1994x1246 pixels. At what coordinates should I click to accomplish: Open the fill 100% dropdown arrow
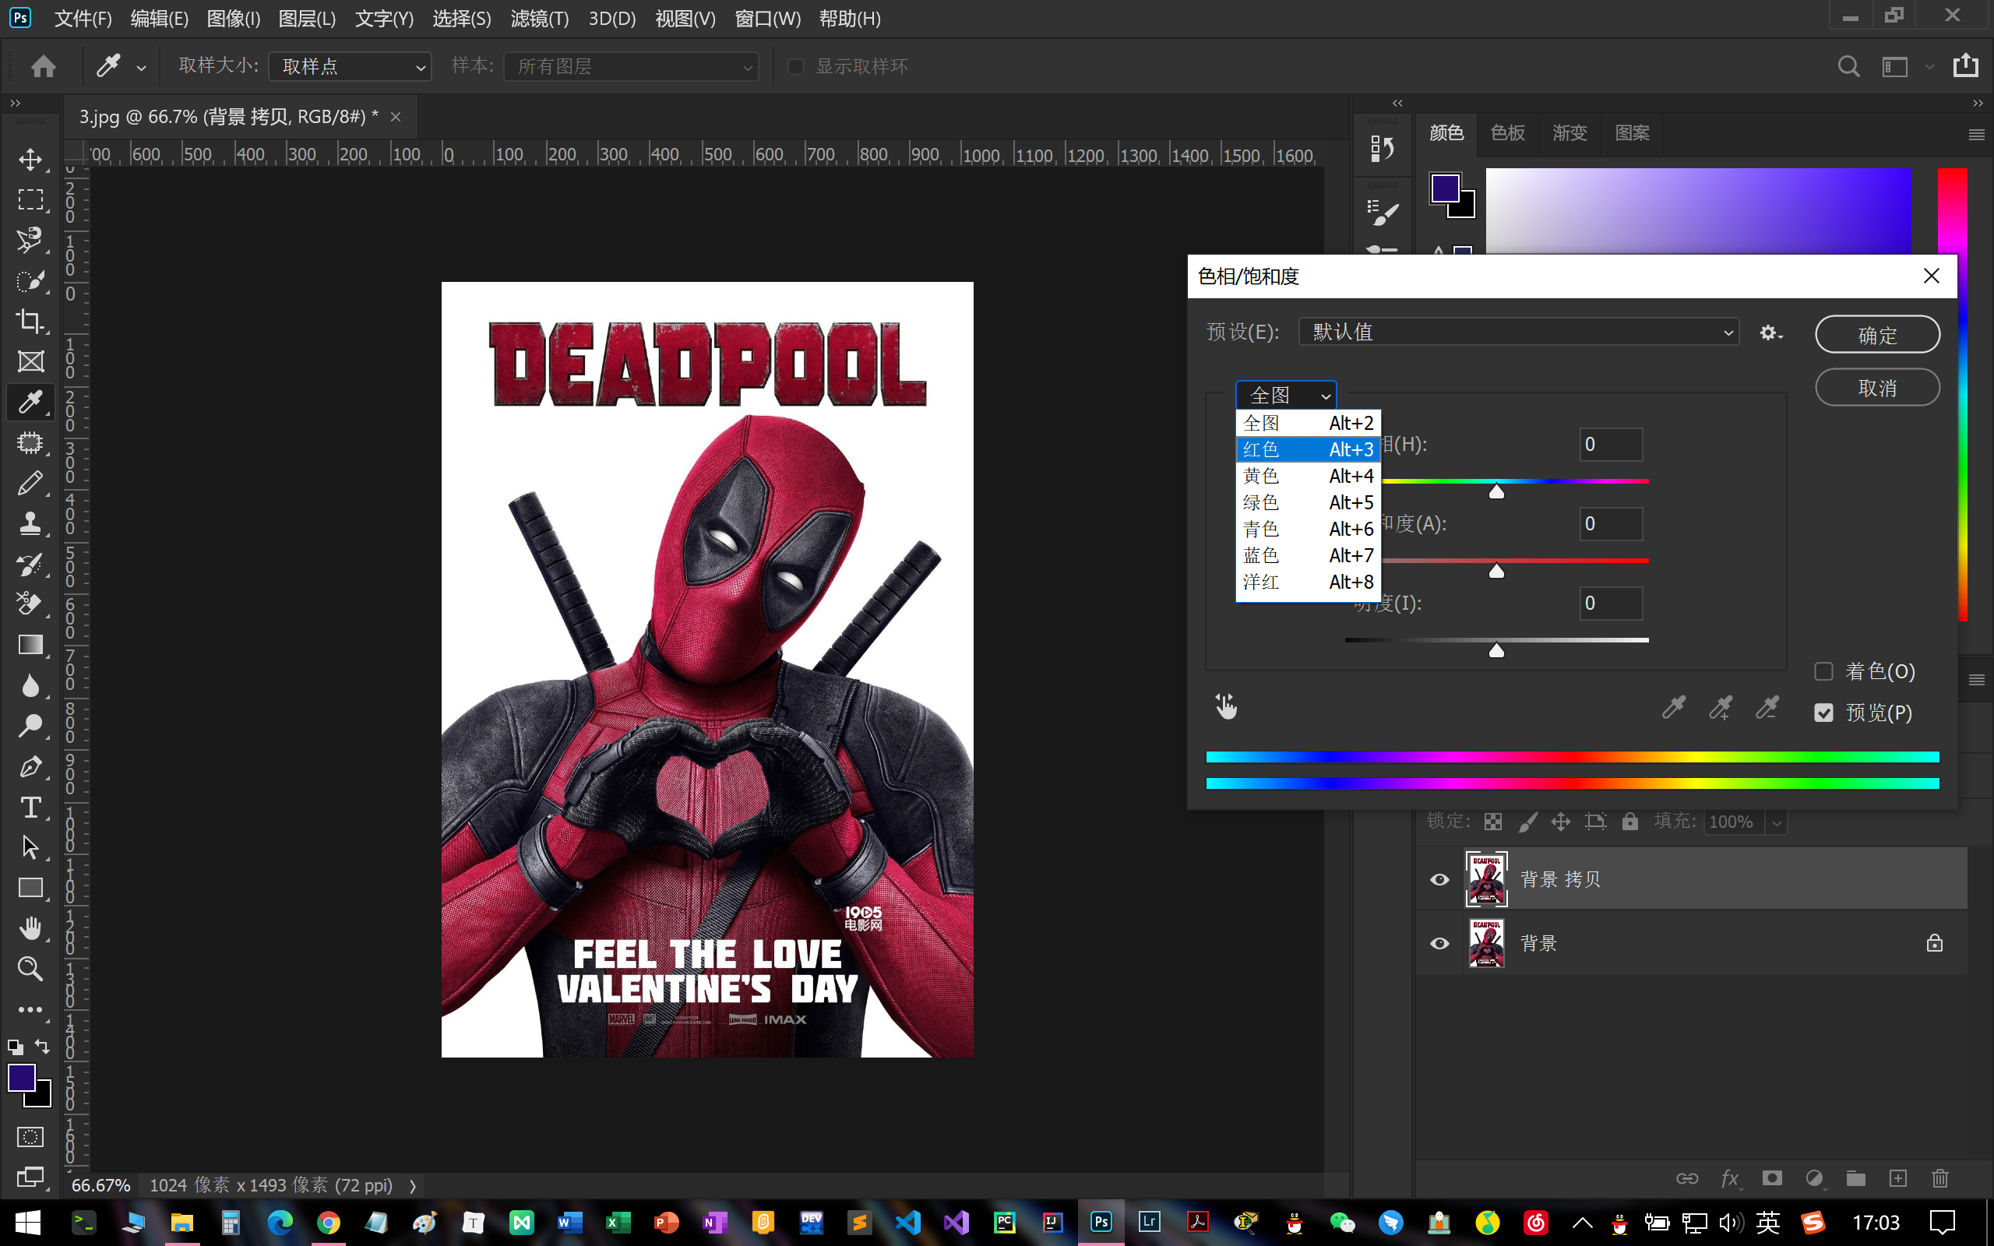(1777, 822)
